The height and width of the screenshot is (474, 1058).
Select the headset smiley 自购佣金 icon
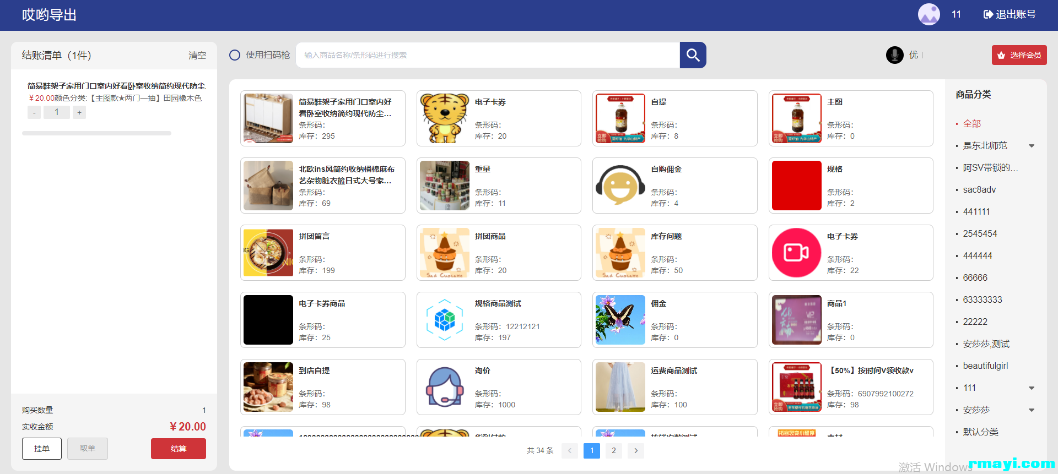coord(620,186)
